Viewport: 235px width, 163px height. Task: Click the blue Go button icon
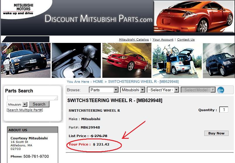pyautogui.click(x=221, y=90)
